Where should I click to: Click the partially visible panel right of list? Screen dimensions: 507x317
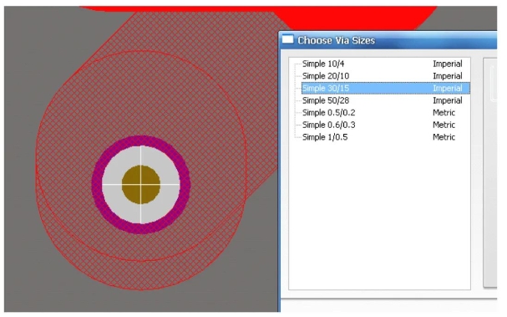pyautogui.click(x=490, y=172)
